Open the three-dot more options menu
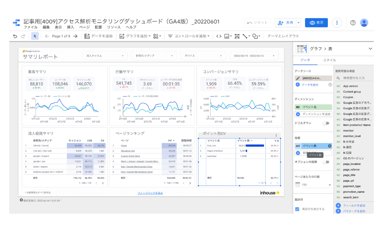Image resolution: width=383 pixels, height=229 pixels. (x=337, y=23)
